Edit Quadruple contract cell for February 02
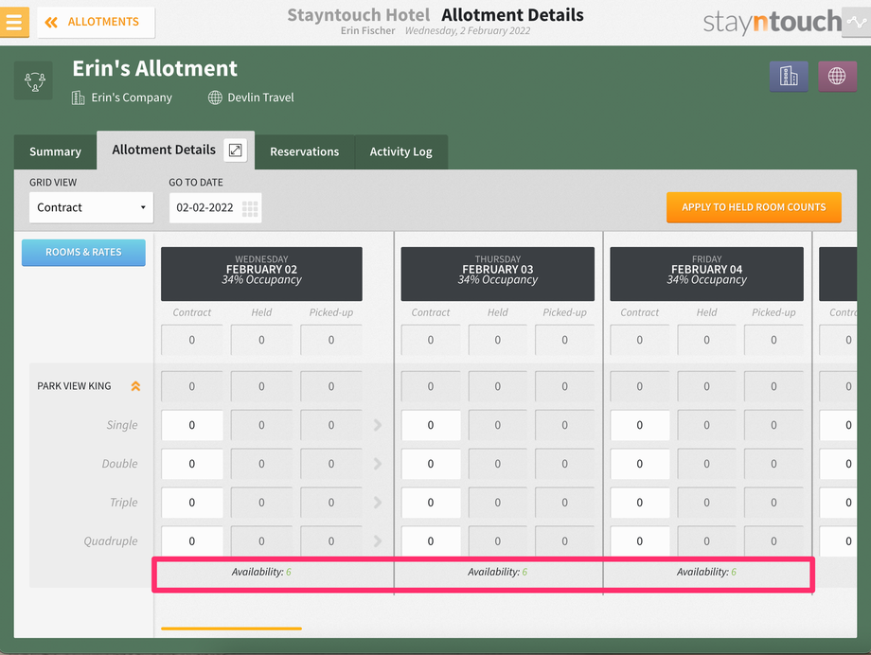Screen dimensions: 871x655 pyautogui.click(x=191, y=541)
